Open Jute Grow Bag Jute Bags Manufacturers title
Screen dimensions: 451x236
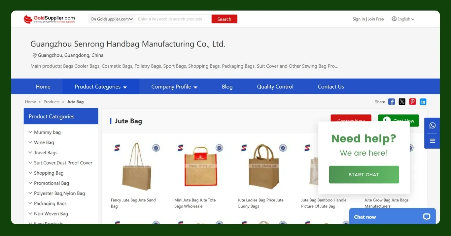[x=386, y=203]
